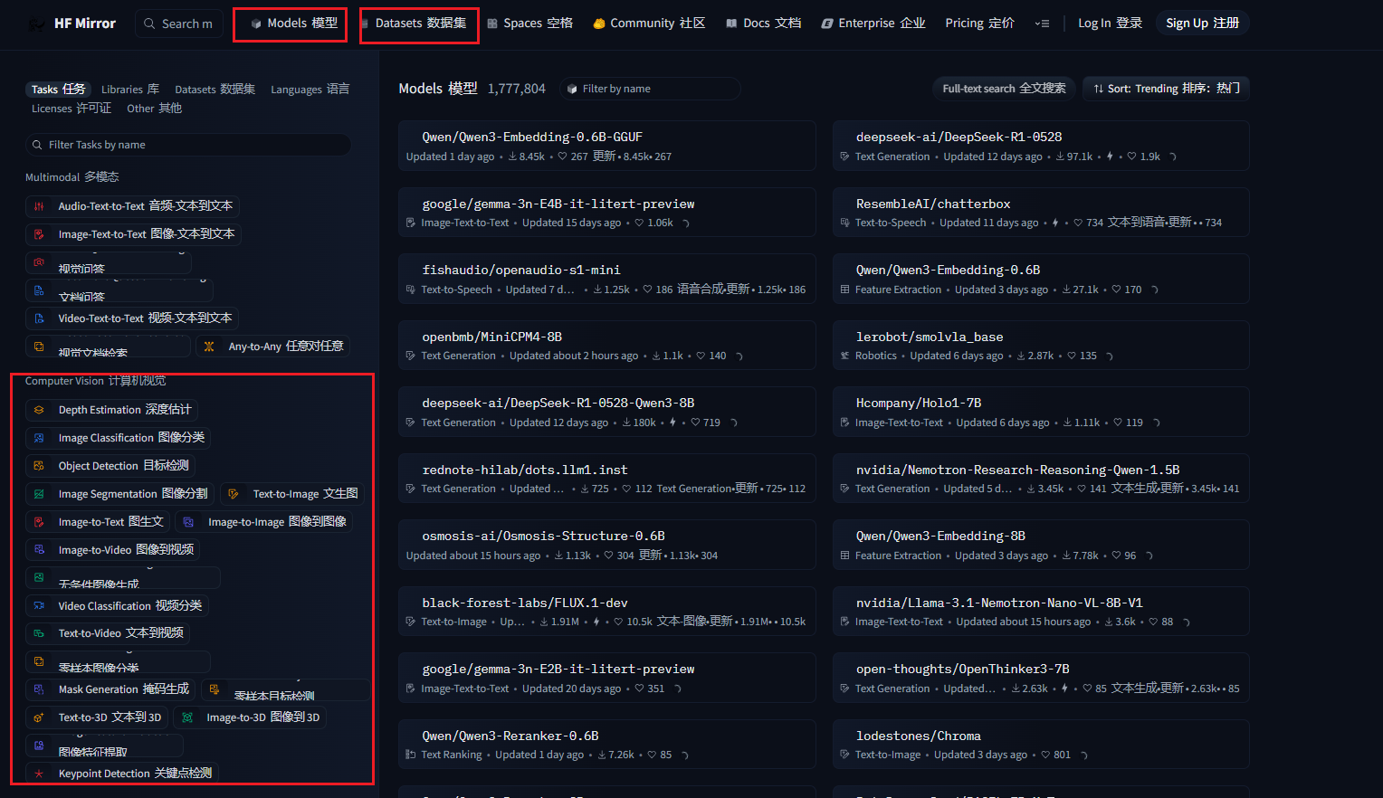This screenshot has width=1383, height=798.
Task: Open the Datasets navigation tab
Action: pyautogui.click(x=414, y=24)
